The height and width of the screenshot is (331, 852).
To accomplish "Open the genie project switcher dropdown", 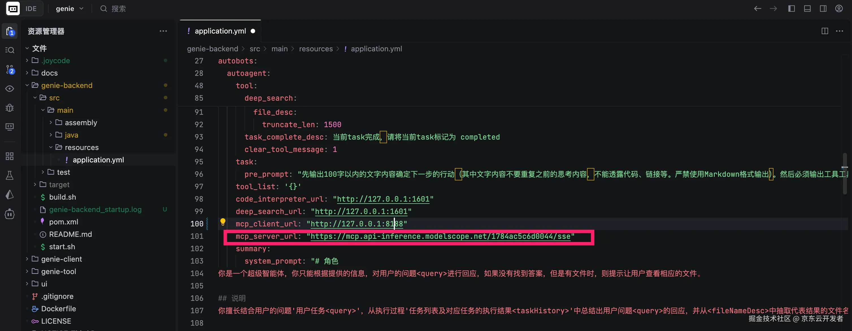I will [x=69, y=8].
